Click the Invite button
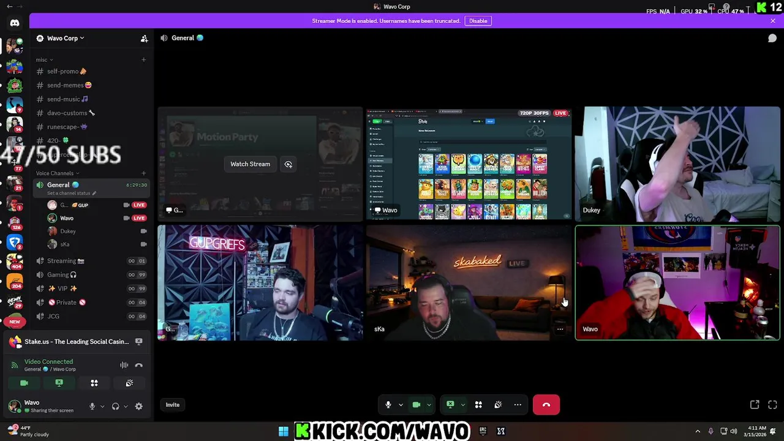784x441 pixels. pos(172,405)
